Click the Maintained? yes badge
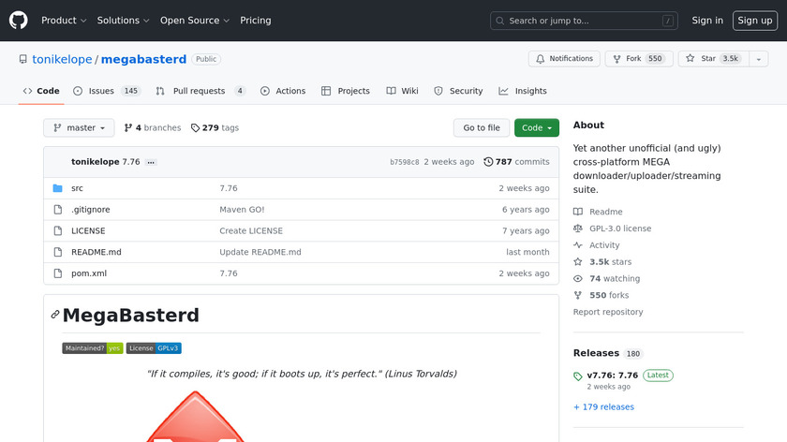The height and width of the screenshot is (442, 787). coord(93,348)
